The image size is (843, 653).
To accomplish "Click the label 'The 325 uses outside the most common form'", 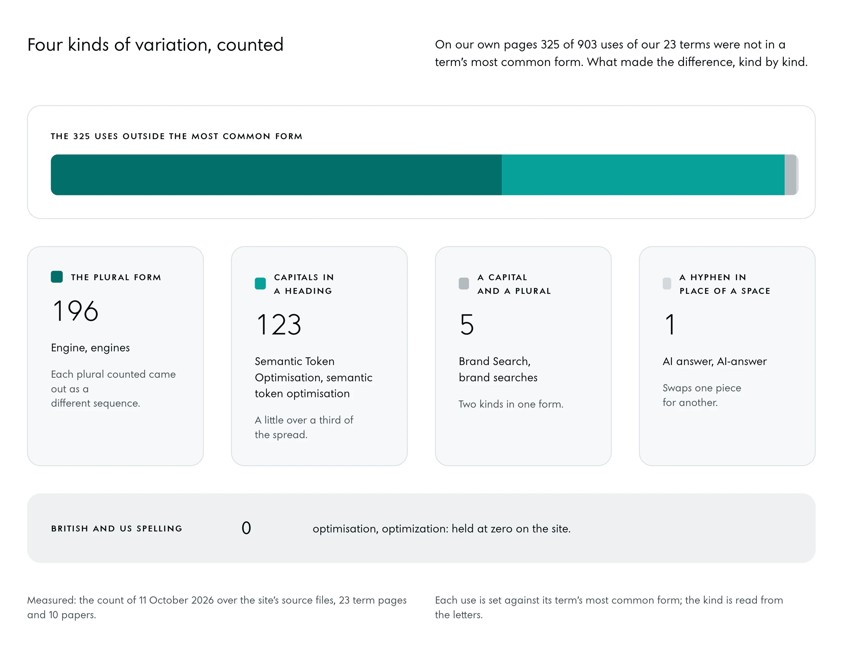I will point(176,136).
